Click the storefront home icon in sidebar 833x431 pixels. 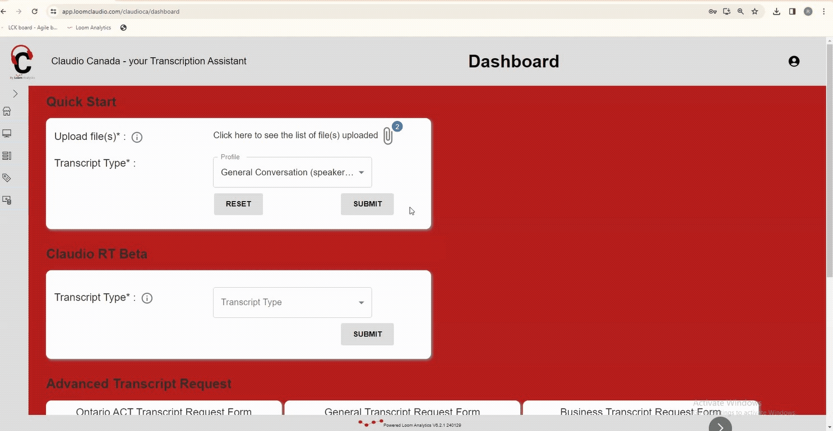tap(7, 111)
